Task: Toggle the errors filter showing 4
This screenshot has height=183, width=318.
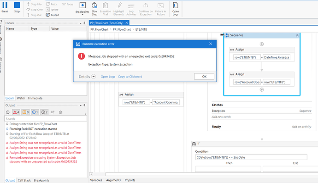Action: (x=16, y=112)
